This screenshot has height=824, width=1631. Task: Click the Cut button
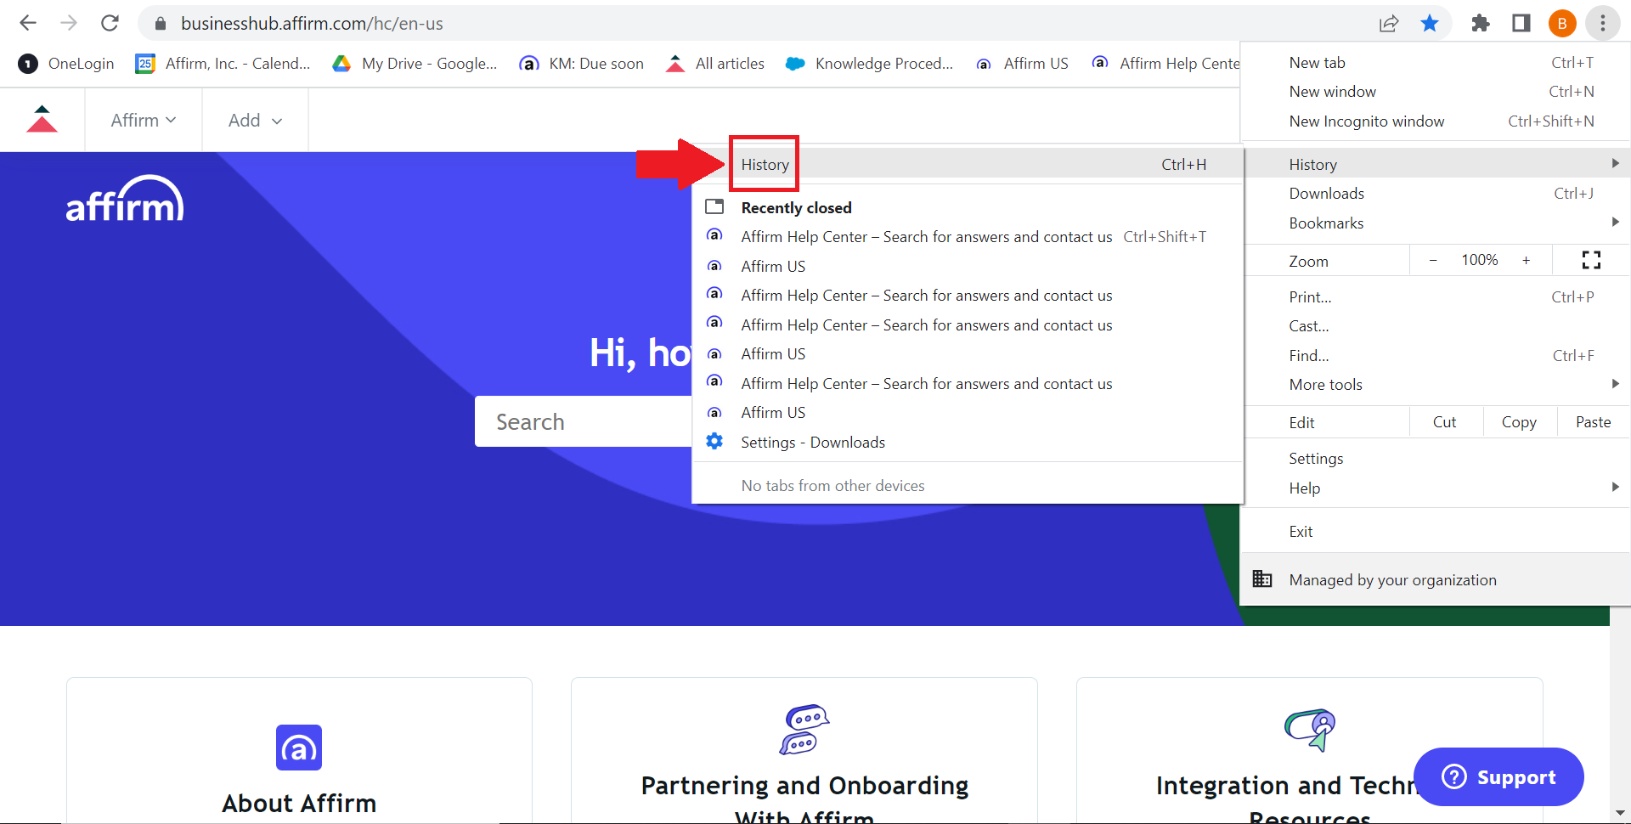pos(1445,422)
